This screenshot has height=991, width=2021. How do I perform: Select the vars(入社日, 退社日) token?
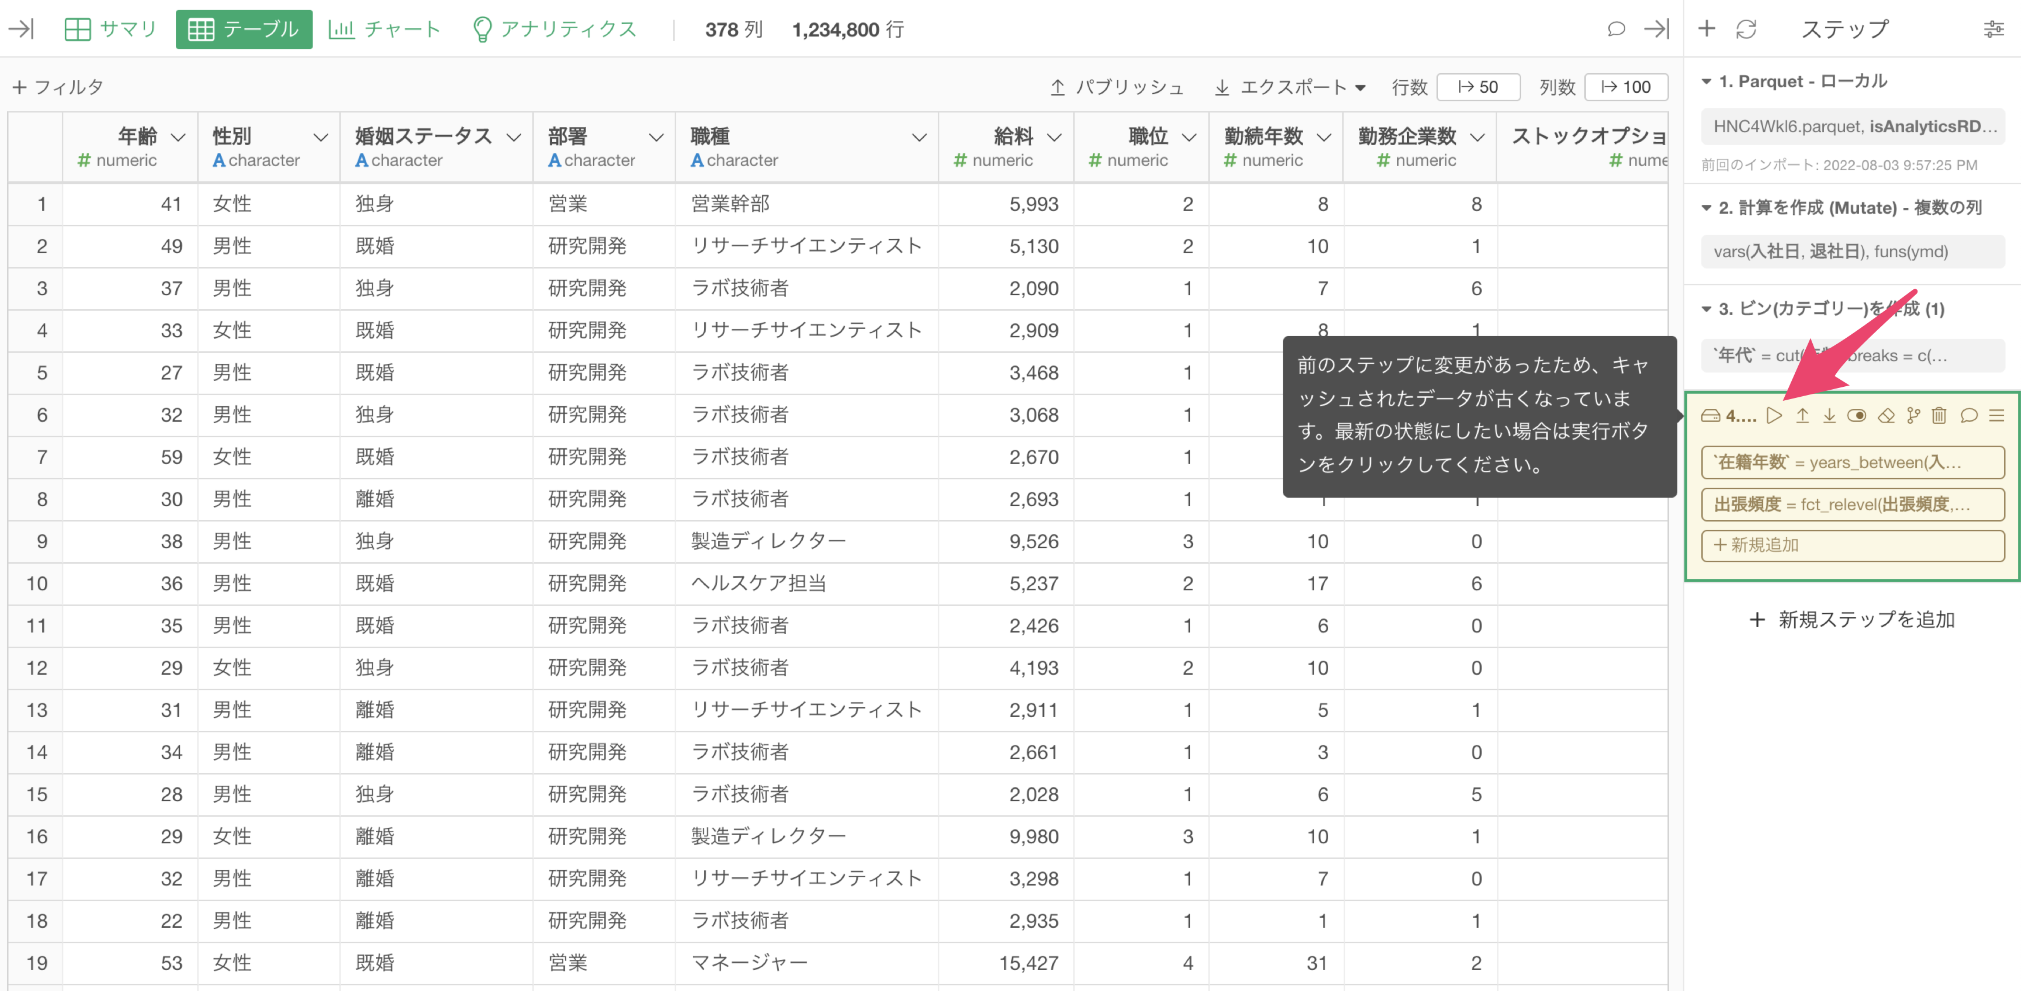pyautogui.click(x=1853, y=252)
